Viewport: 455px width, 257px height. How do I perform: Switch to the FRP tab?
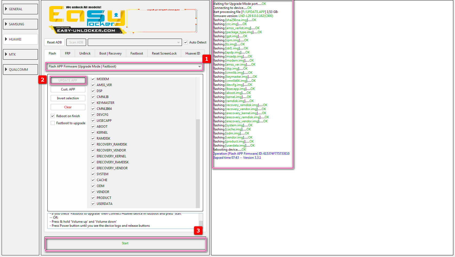pos(68,53)
